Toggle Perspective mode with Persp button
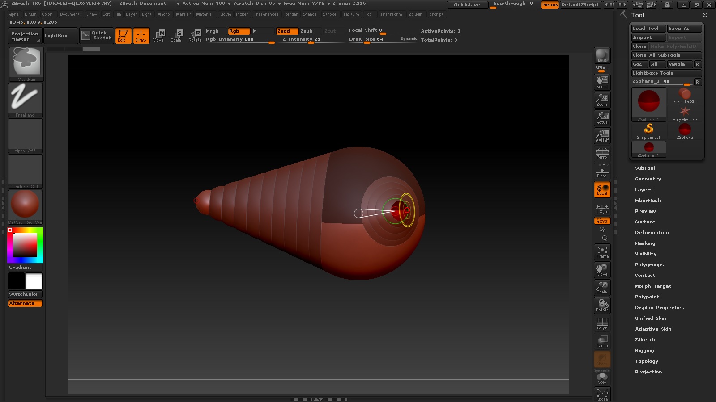This screenshot has height=402, width=716. pos(602,153)
